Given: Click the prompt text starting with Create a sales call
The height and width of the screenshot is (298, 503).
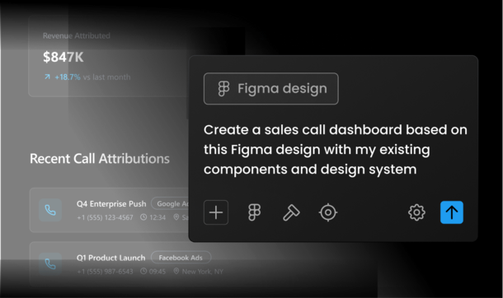Looking at the screenshot, I should [336, 150].
